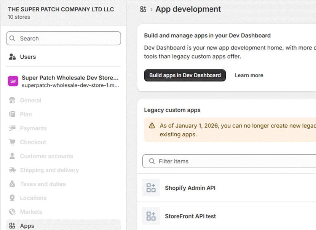
Task: Click the Apps grid icon in sidebar
Action: [x=12, y=226]
